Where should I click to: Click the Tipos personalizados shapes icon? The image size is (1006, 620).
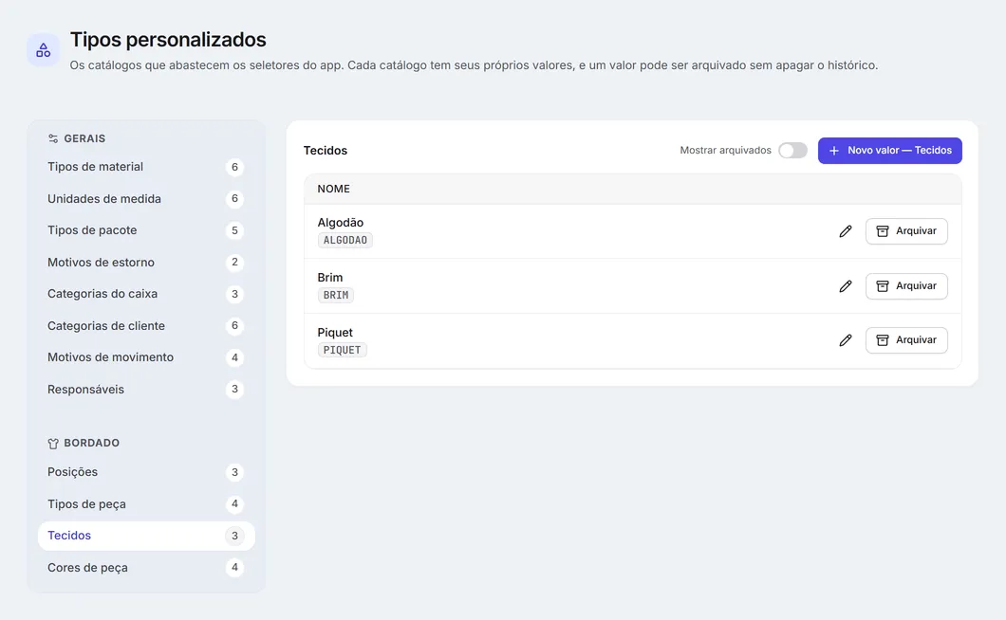tap(43, 50)
